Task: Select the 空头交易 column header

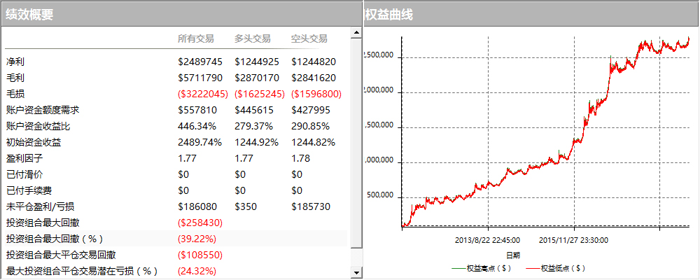Action: pyautogui.click(x=309, y=38)
